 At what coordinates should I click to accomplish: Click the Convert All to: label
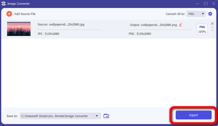175,14
